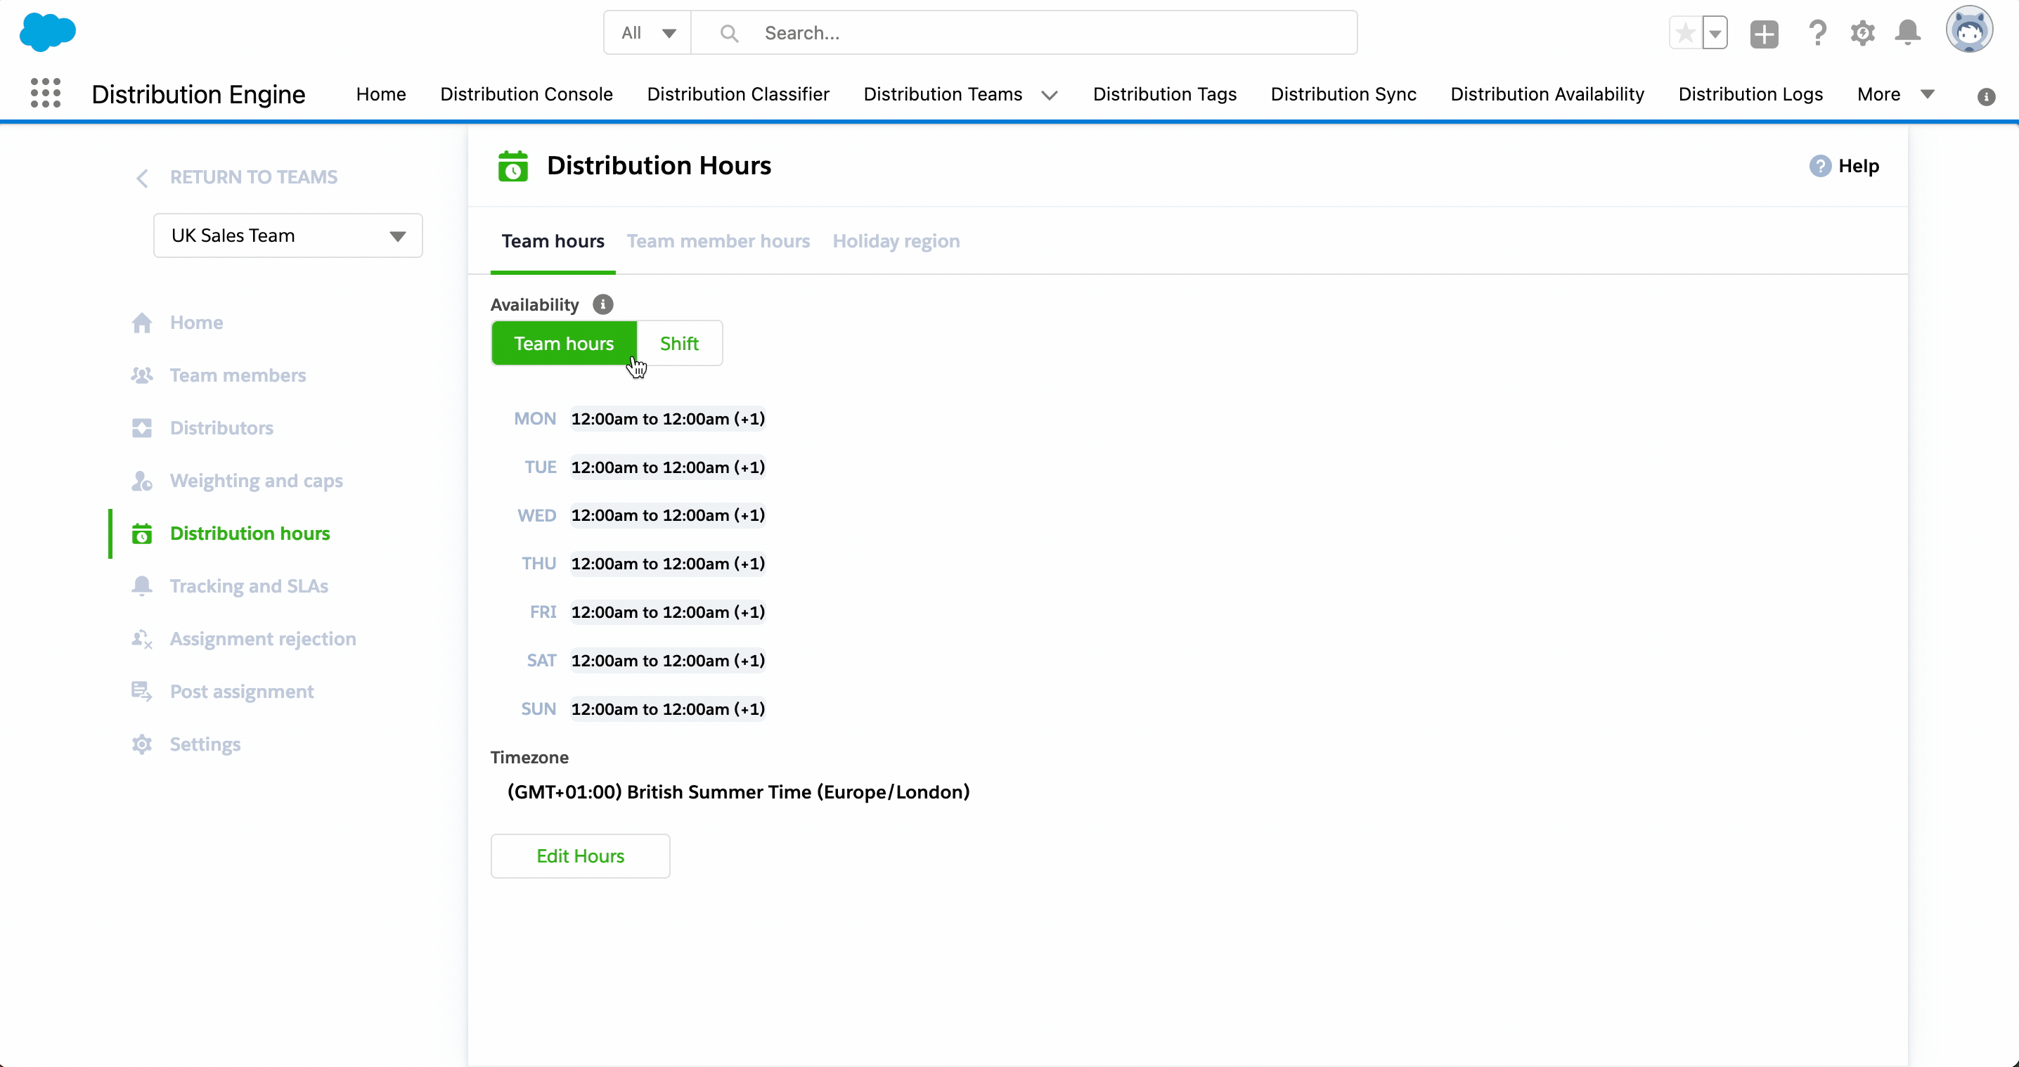This screenshot has width=2019, height=1067.
Task: Click the sidebar Settings gear icon
Action: [x=142, y=744]
